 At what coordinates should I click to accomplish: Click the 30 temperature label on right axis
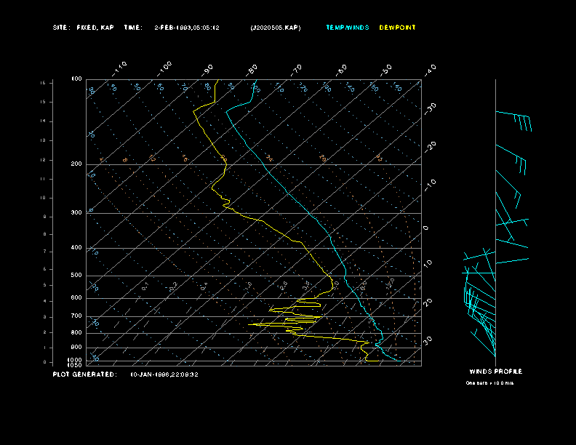tap(428, 340)
